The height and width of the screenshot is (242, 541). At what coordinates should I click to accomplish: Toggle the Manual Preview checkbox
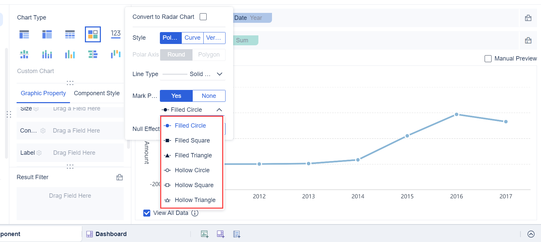[488, 59]
